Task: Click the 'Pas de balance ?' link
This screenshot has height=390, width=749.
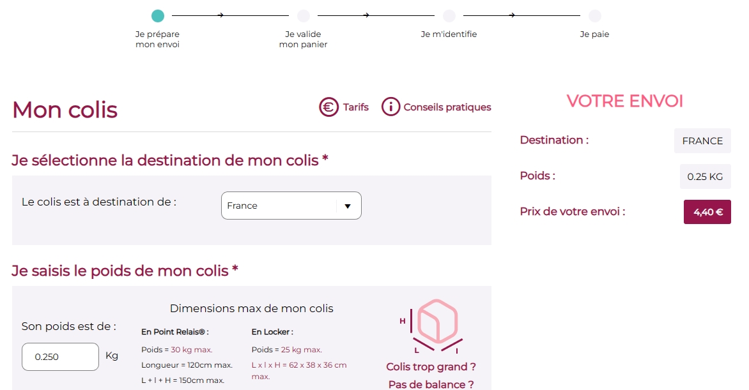Action: tap(431, 384)
